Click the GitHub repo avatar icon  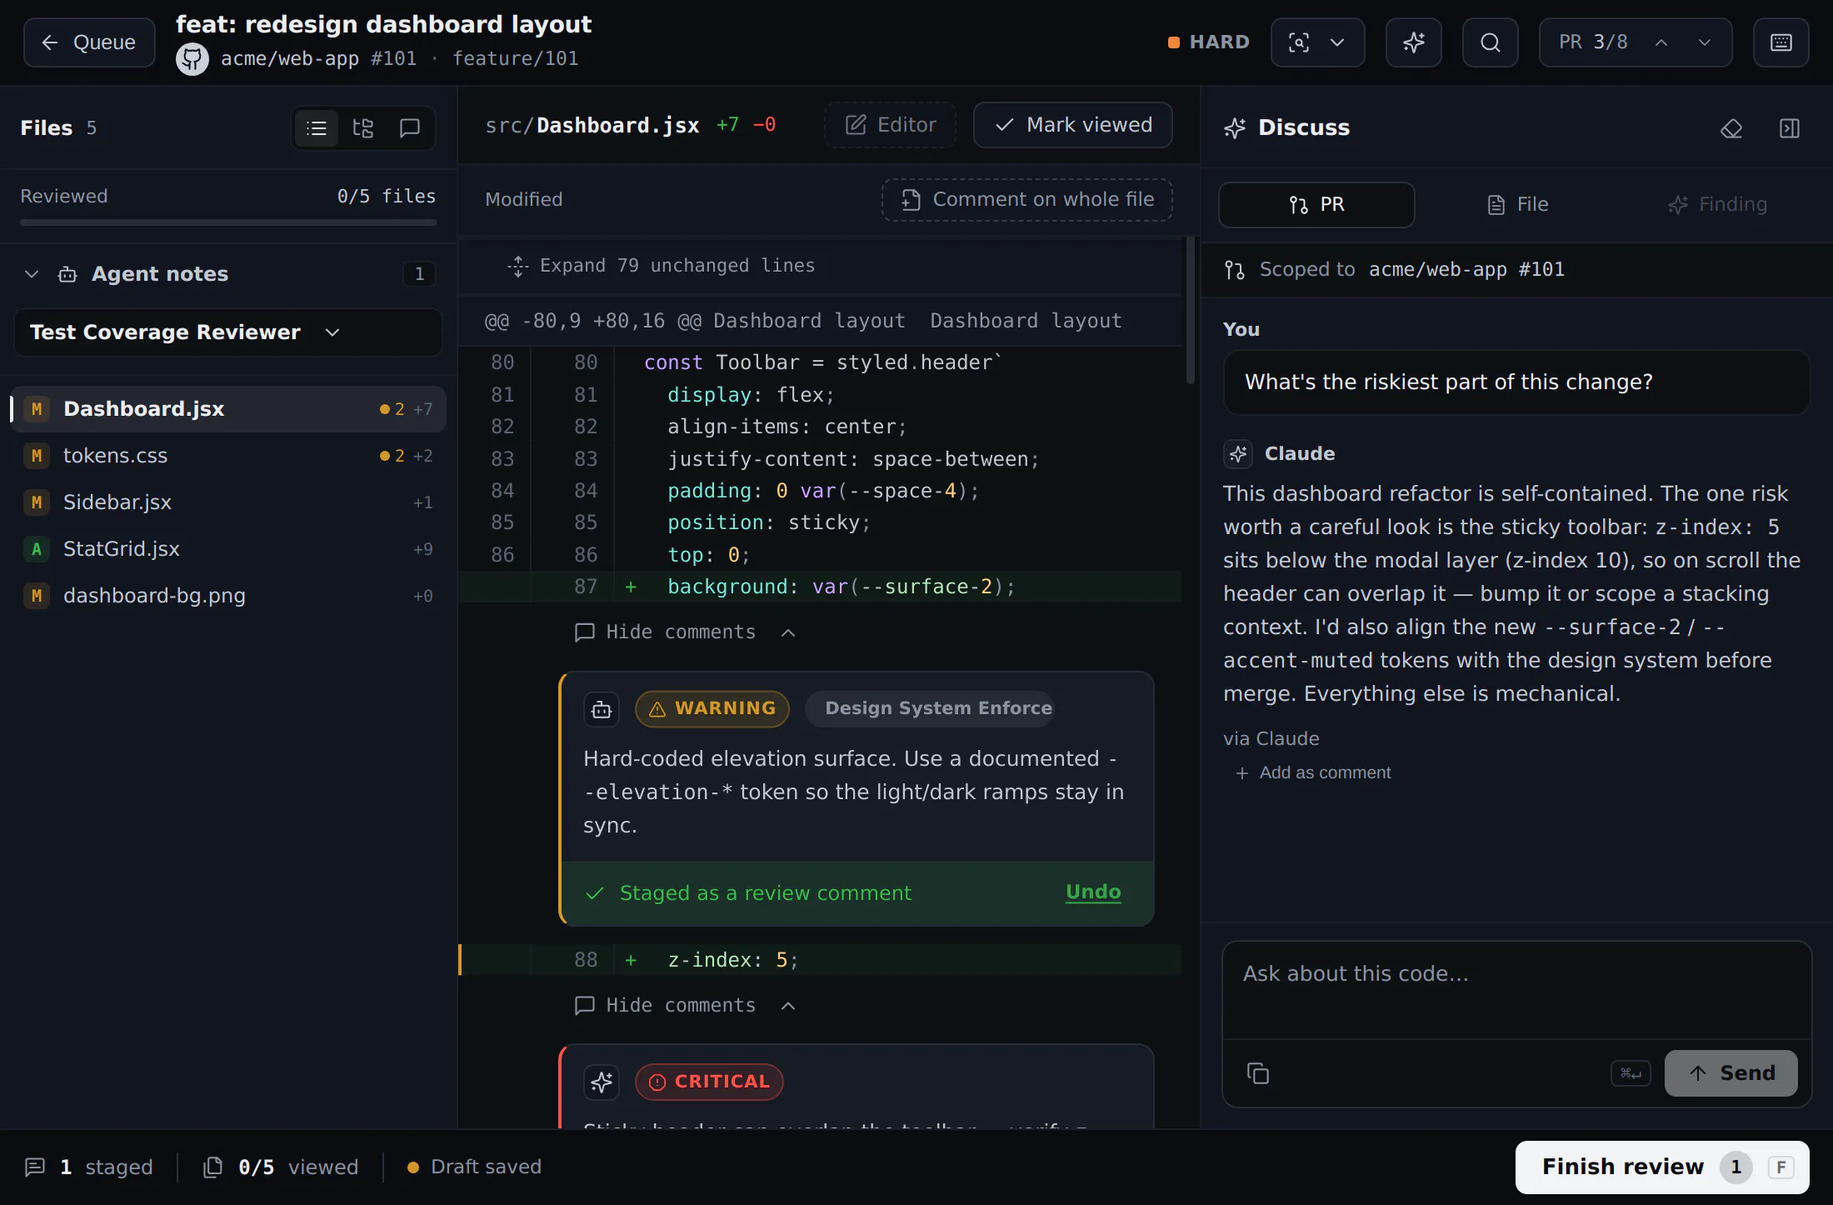point(192,58)
